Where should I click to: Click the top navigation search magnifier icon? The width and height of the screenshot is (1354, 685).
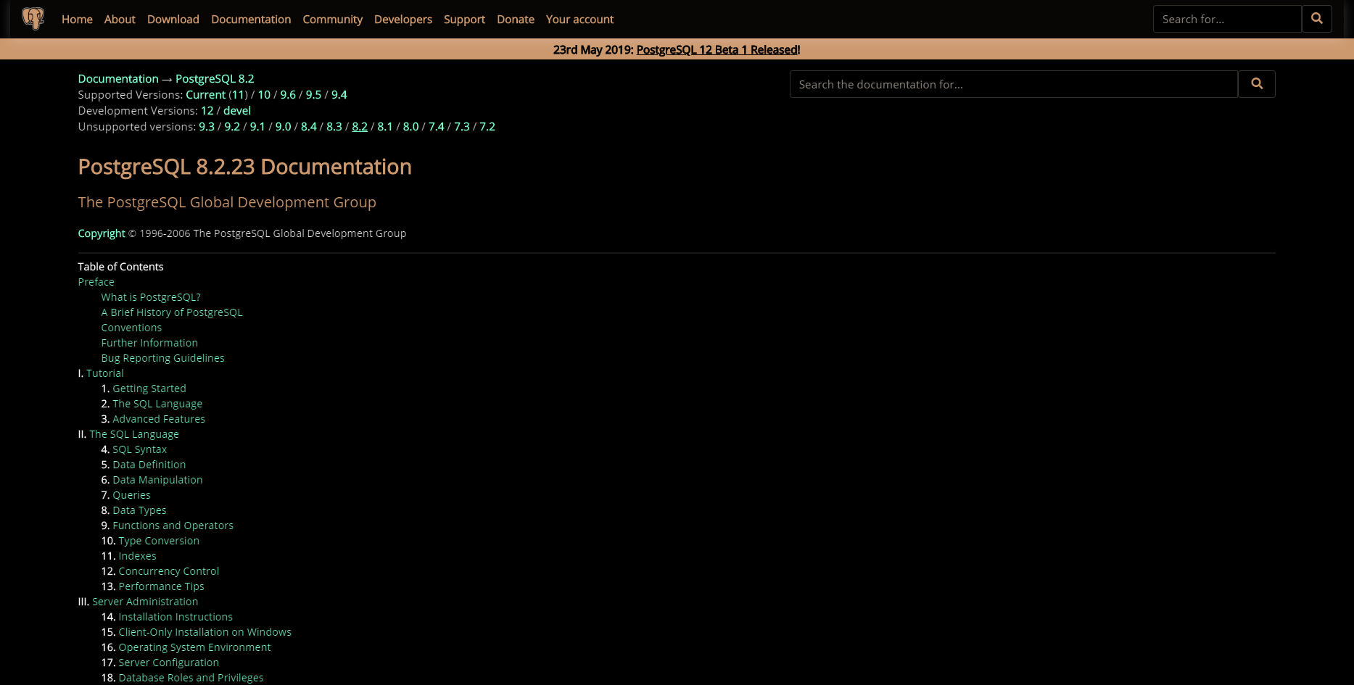click(x=1316, y=19)
